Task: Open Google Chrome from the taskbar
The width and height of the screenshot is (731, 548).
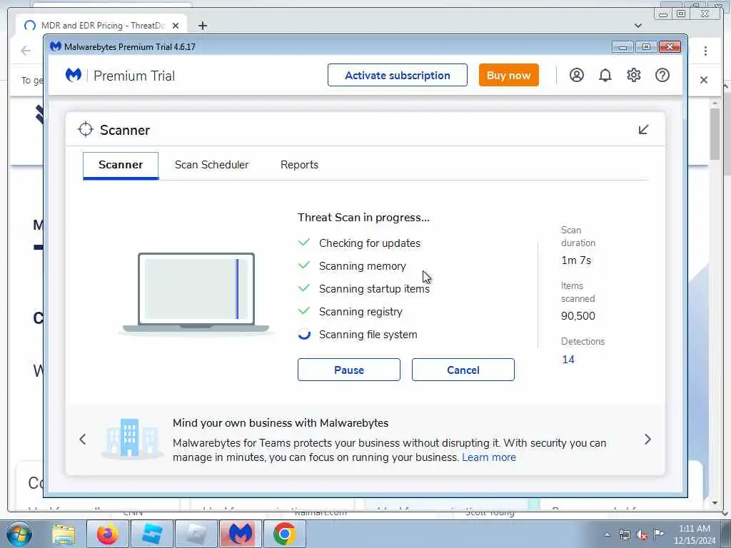Action: [284, 534]
